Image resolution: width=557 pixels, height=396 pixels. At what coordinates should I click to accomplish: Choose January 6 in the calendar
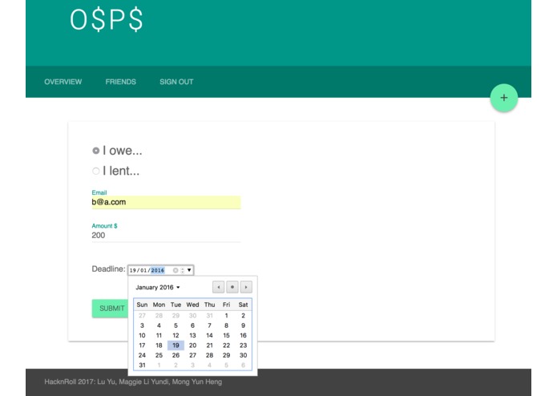192,325
